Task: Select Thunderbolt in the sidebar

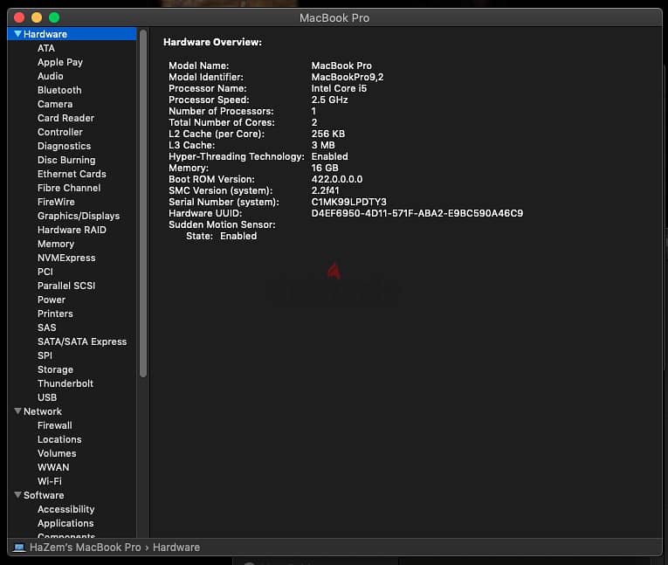Action: (x=65, y=383)
